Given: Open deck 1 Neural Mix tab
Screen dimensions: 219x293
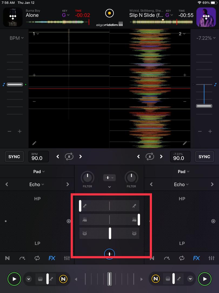Looking at the screenshot, I should point(7,258).
